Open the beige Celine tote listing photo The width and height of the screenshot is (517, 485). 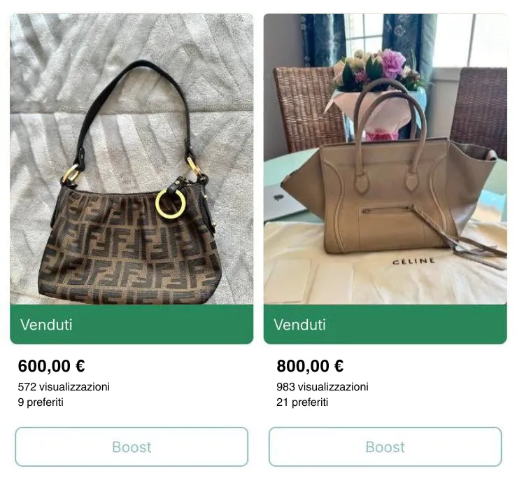point(385,159)
